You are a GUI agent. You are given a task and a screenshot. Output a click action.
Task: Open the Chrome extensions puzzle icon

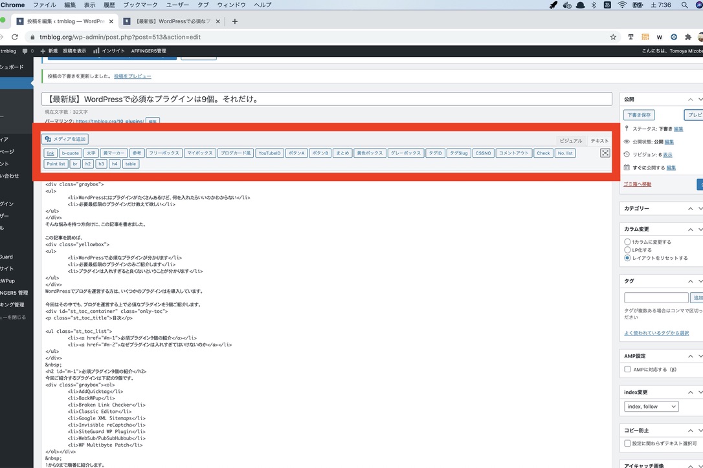tap(687, 37)
